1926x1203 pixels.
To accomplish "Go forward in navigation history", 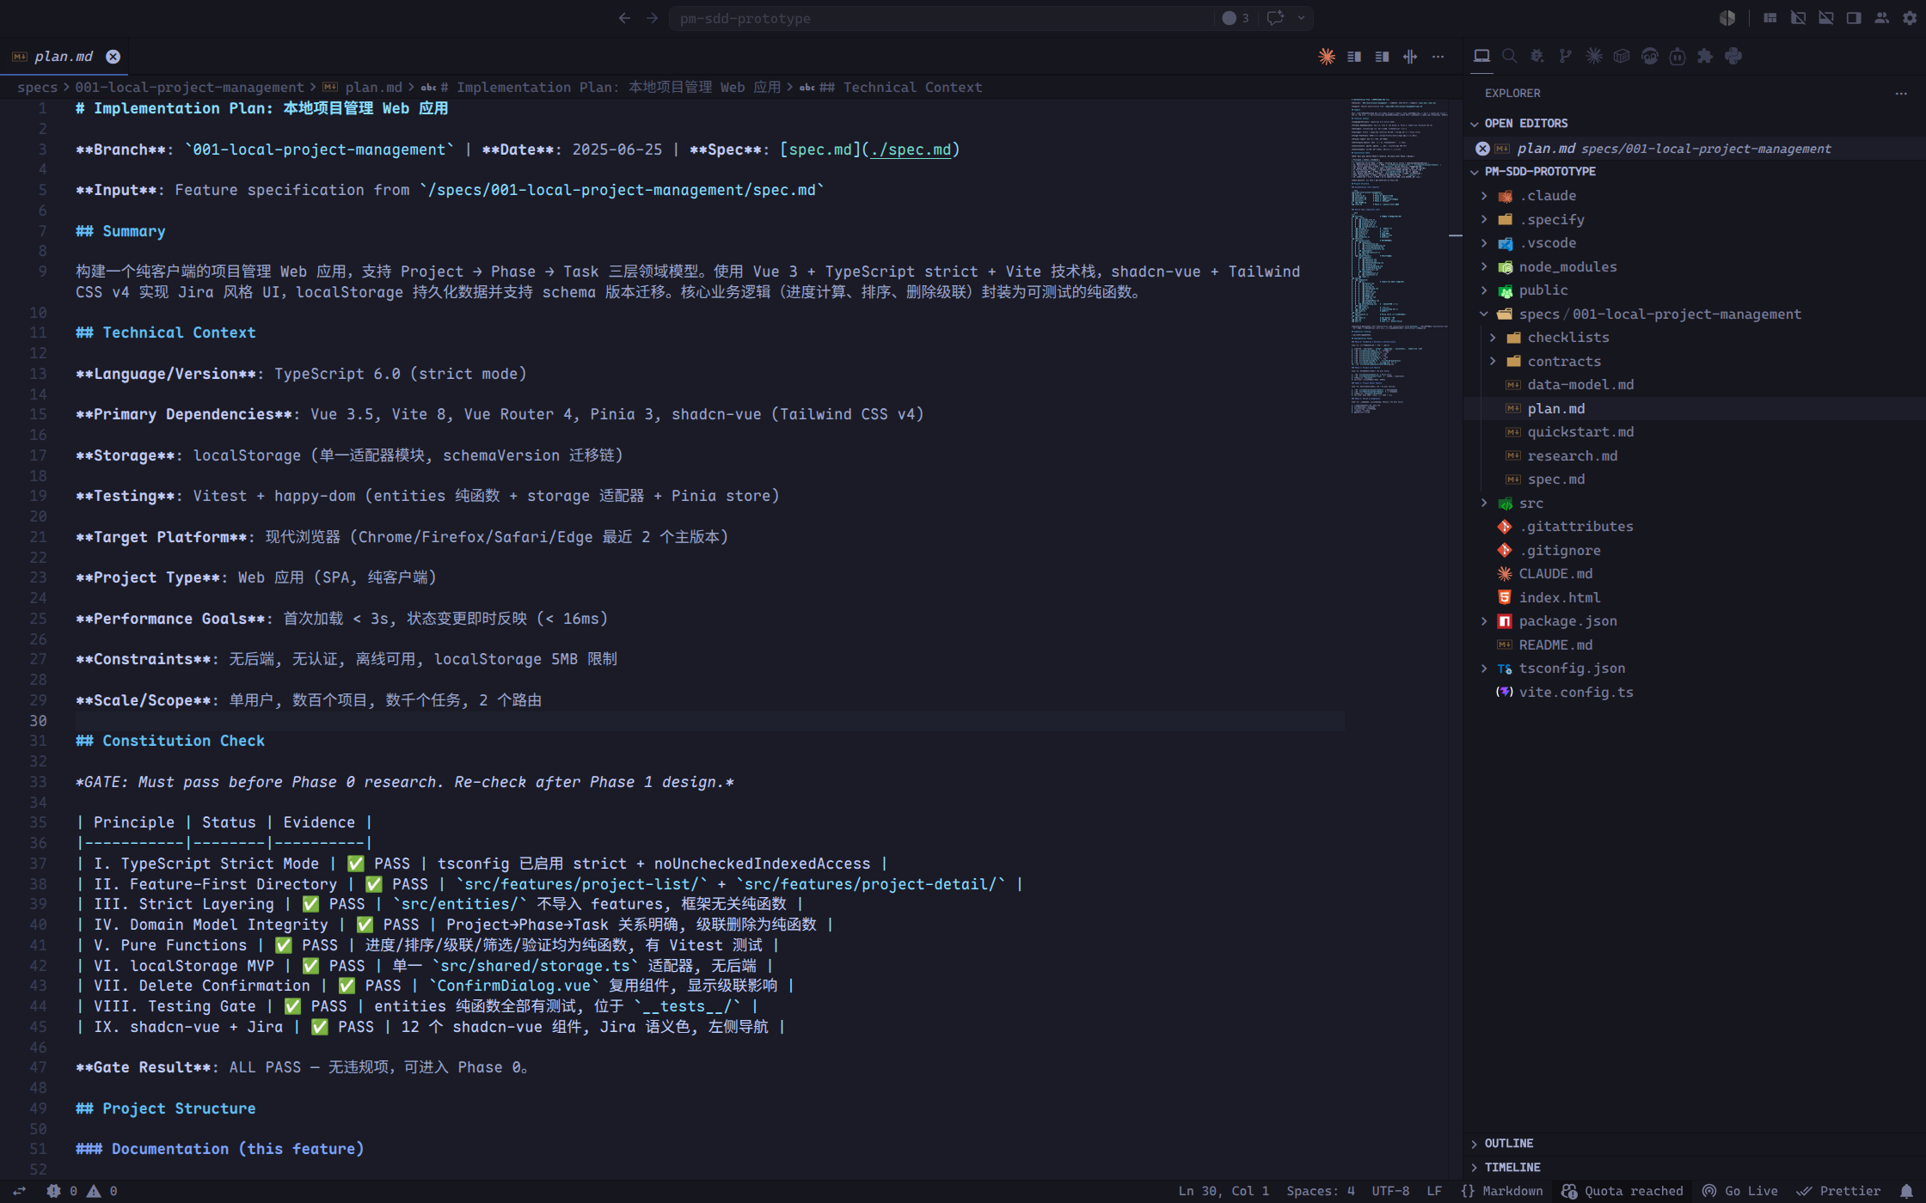I will (x=652, y=18).
